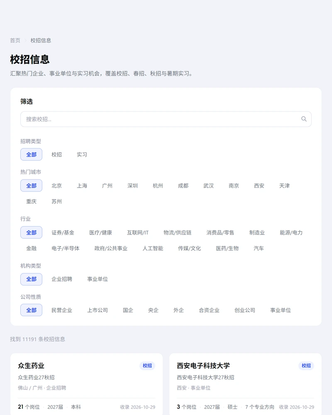Choose 南京 city filter
The height and width of the screenshot is (415, 332).
[234, 186]
